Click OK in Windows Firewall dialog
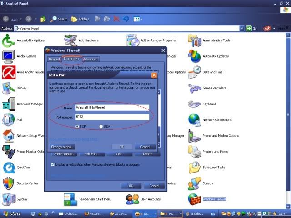Image resolution: width=291 pixels, height=218 pixels. click(131, 186)
